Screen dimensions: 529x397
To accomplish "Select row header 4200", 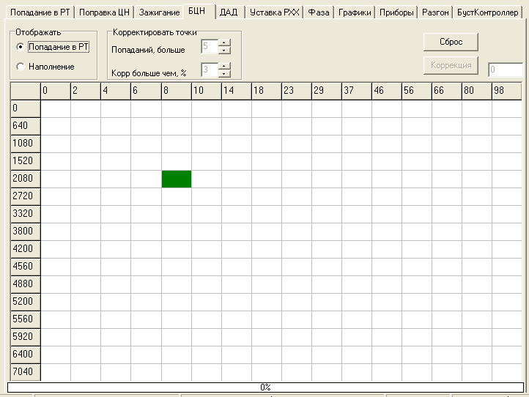I will click(x=26, y=249).
